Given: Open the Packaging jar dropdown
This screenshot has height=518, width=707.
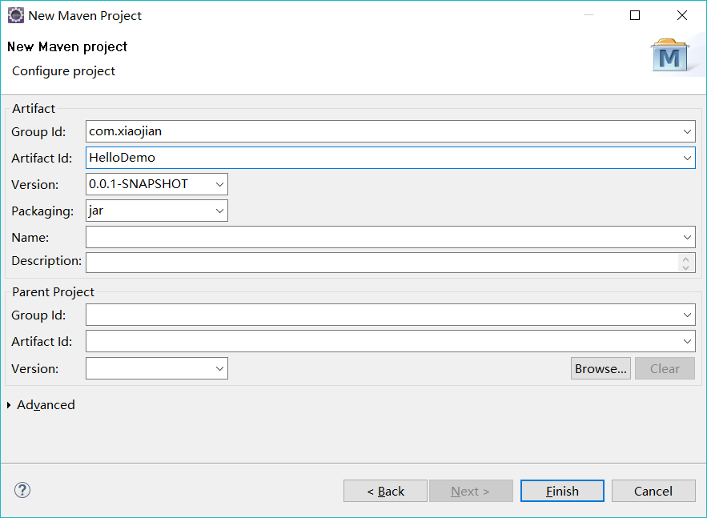Looking at the screenshot, I should click(220, 211).
